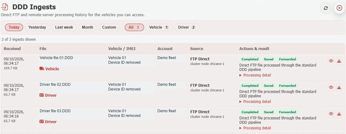Expand Processing detail for Vehicle file 01.DDD

pos(255,75)
